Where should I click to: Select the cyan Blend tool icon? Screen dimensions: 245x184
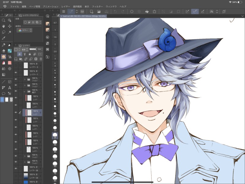10,51
